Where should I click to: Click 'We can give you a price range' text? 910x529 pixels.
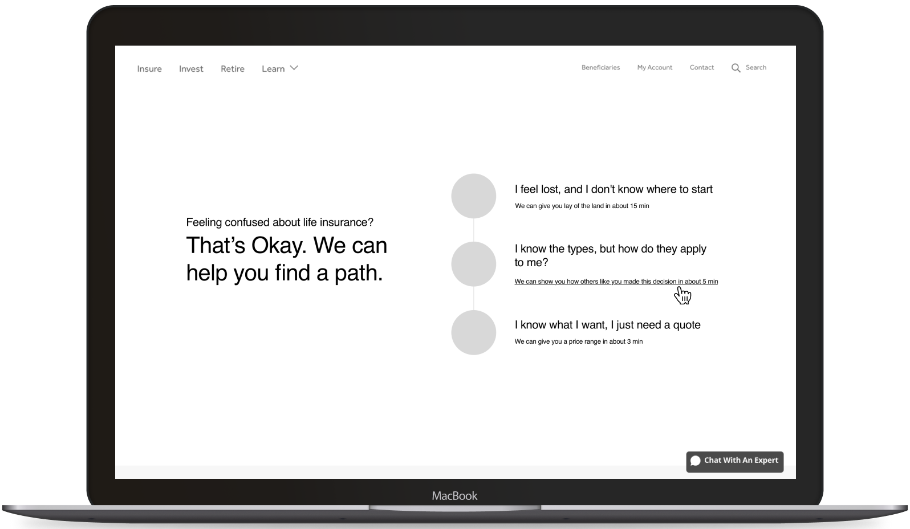click(578, 341)
